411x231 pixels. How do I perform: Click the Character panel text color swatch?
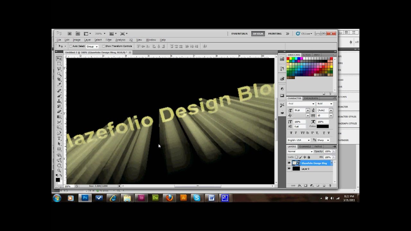pos(323,126)
